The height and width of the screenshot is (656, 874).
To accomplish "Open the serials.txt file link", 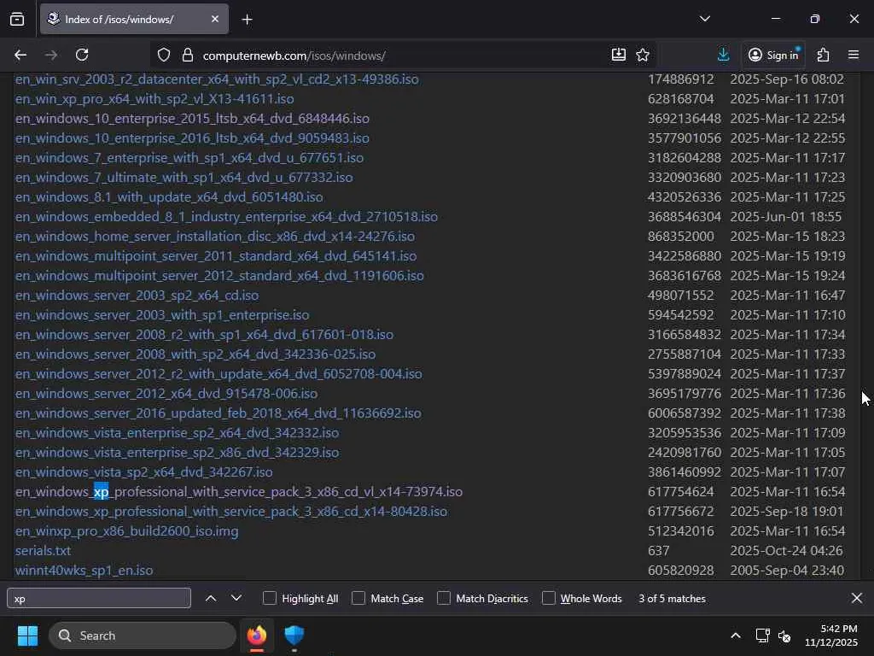I will [43, 551].
